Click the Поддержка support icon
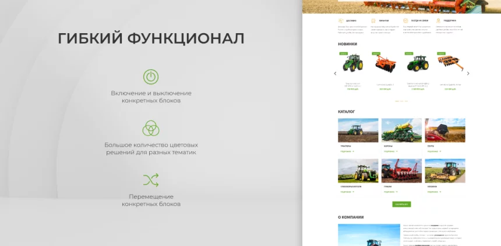 point(439,20)
